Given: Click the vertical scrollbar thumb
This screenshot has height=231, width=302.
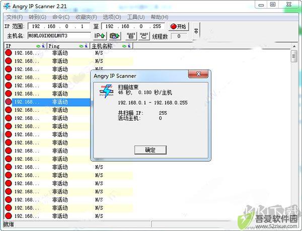Looking at the screenshot, I should 294,56.
